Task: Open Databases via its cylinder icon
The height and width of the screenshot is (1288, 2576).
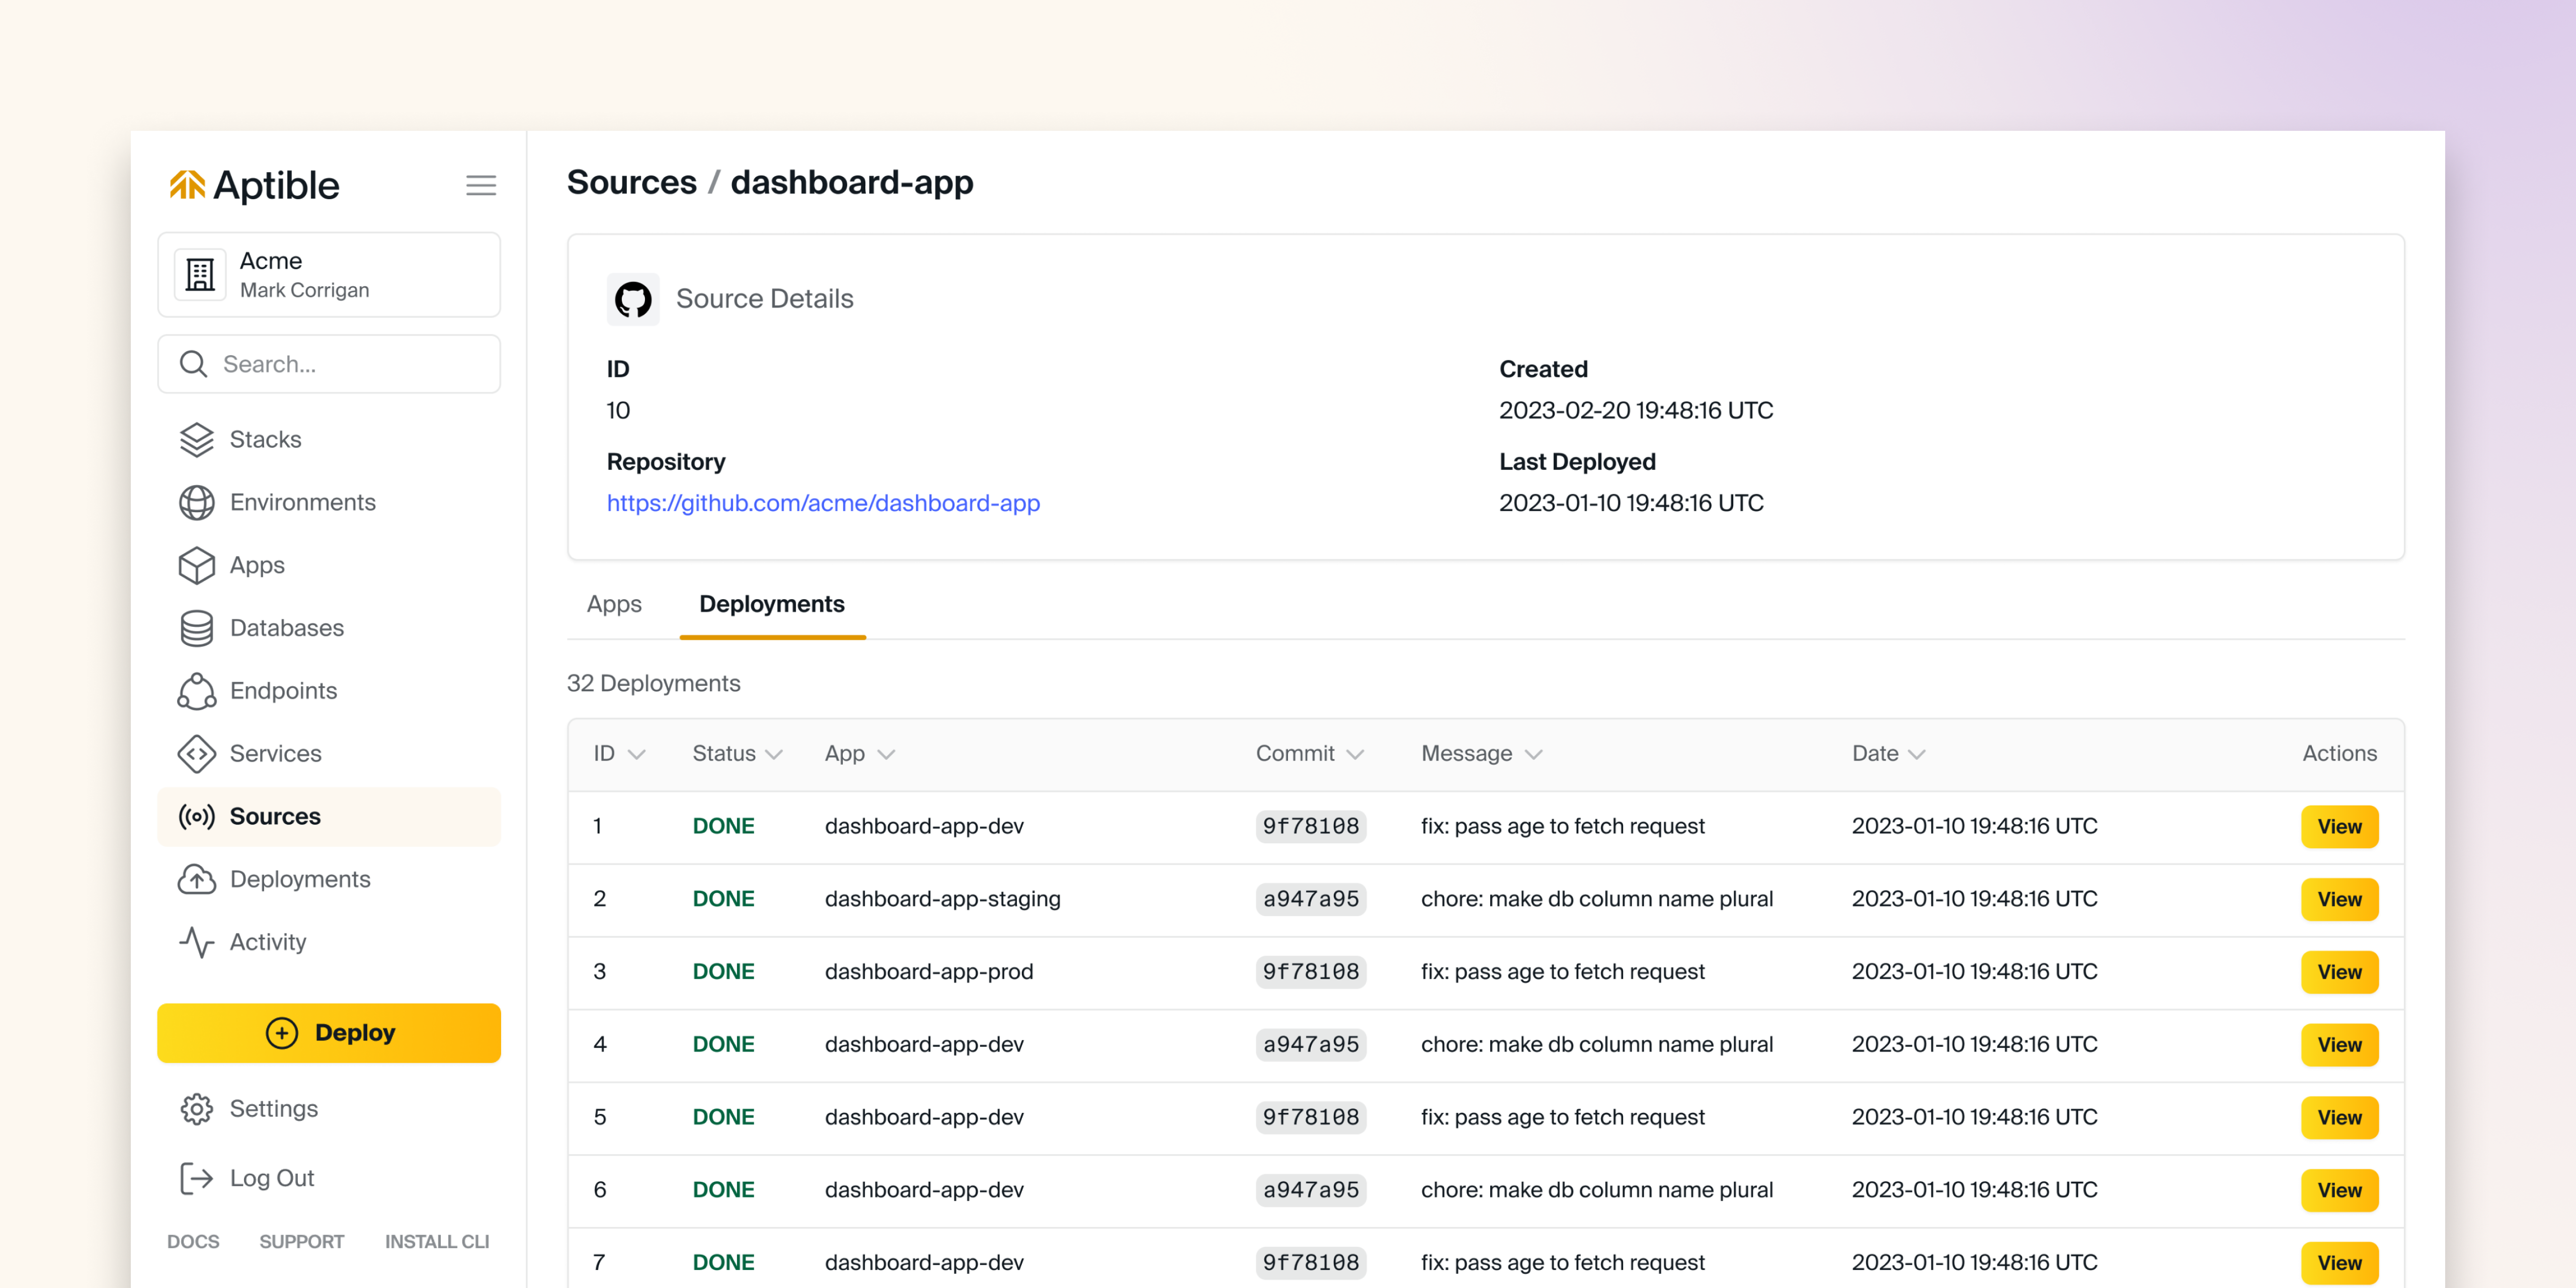Action: (x=196, y=628)
